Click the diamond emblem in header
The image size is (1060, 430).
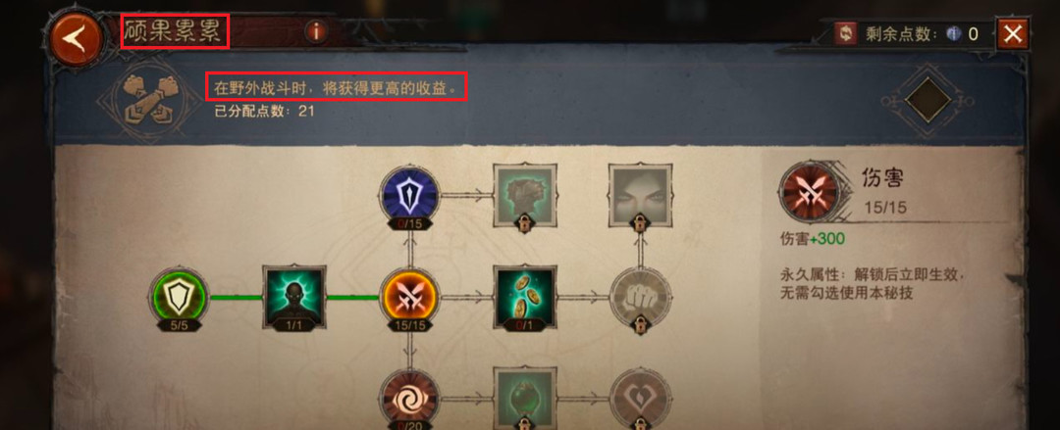pos(928,100)
